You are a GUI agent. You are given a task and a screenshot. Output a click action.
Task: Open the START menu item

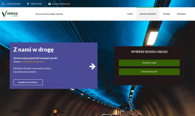click(130, 14)
